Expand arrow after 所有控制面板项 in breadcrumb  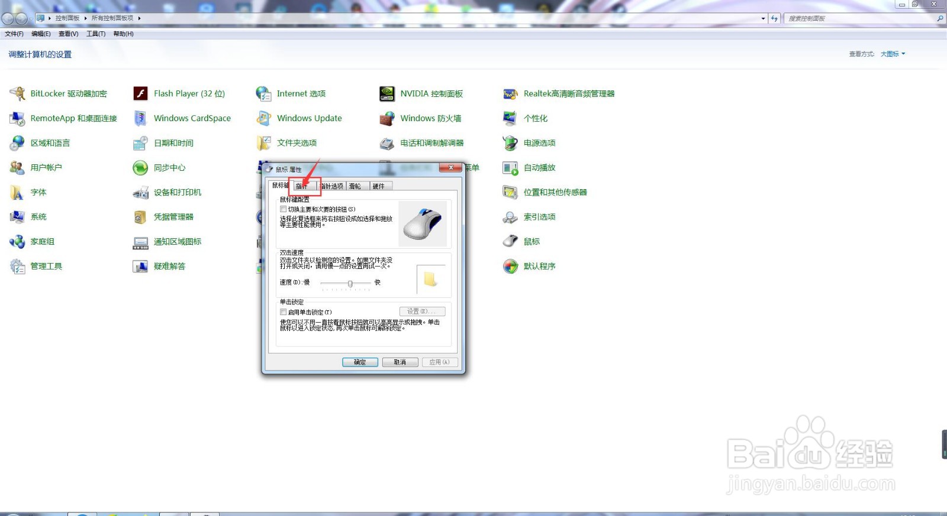click(x=140, y=18)
